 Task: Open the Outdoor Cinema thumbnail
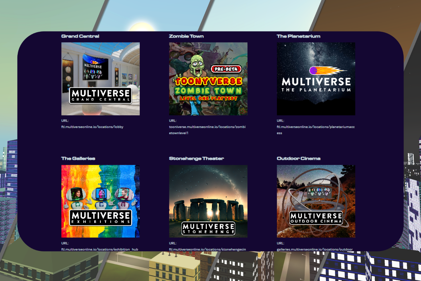tap(316, 201)
